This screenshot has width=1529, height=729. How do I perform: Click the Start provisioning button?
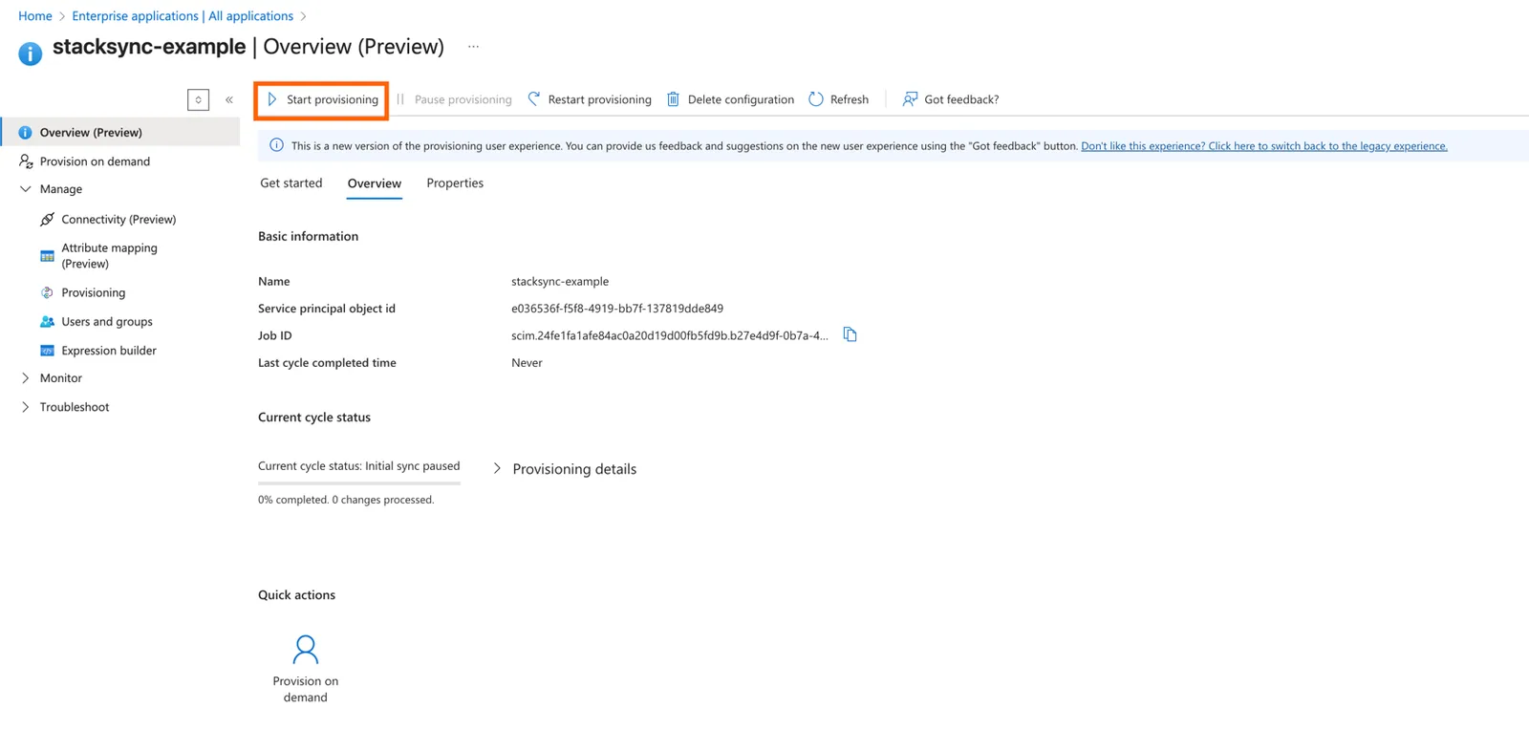tap(322, 99)
